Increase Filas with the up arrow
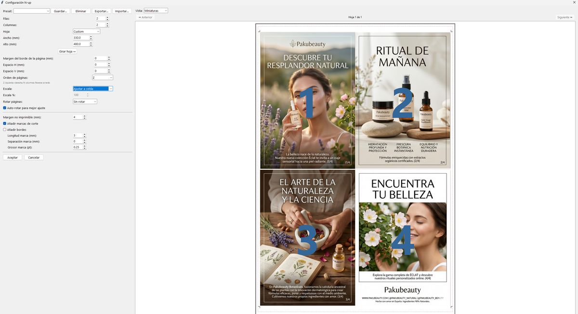The image size is (578, 314). click(x=108, y=17)
